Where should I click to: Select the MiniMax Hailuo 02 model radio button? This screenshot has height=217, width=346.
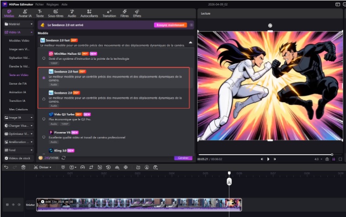tap(44, 58)
